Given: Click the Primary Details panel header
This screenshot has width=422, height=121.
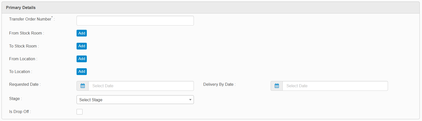Looking at the screenshot, I should tap(21, 7).
